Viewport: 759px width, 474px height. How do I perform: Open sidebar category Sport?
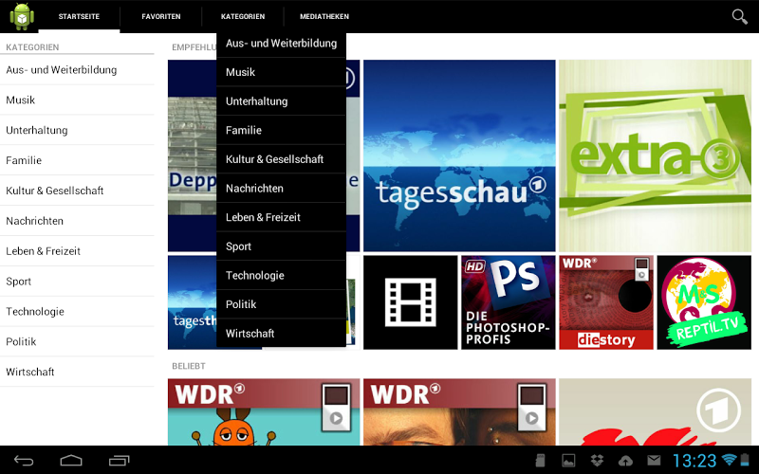77,282
